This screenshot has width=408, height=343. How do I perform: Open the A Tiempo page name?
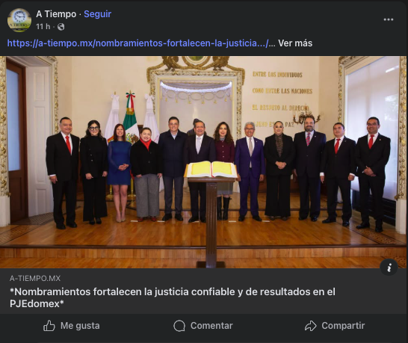56,14
